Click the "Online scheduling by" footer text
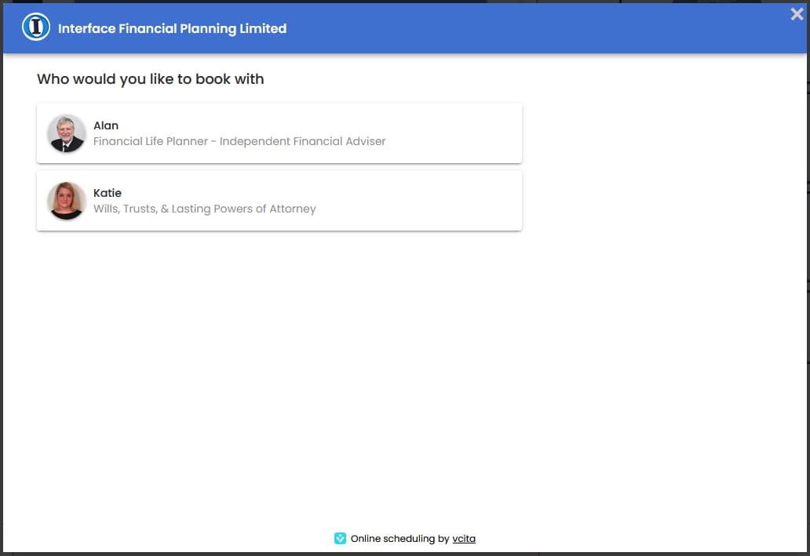810x556 pixels. (400, 539)
